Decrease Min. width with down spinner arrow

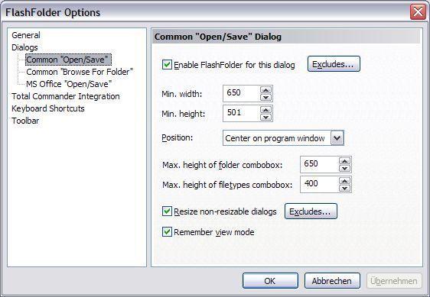coord(265,97)
